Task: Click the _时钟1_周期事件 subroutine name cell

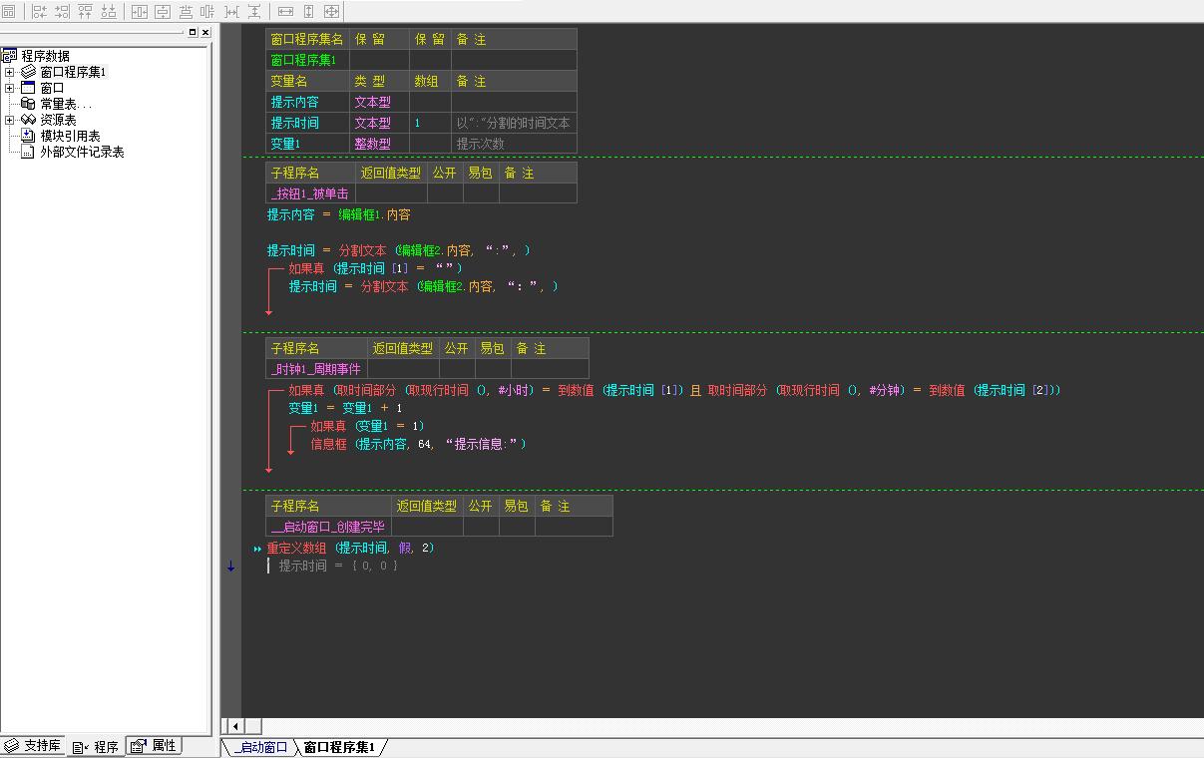Action: click(316, 369)
